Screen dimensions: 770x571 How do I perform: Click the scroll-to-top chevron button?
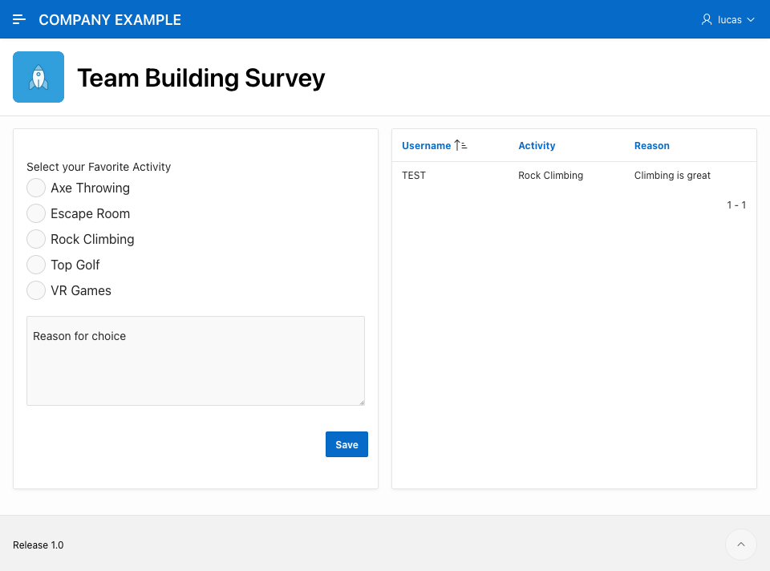[740, 545]
